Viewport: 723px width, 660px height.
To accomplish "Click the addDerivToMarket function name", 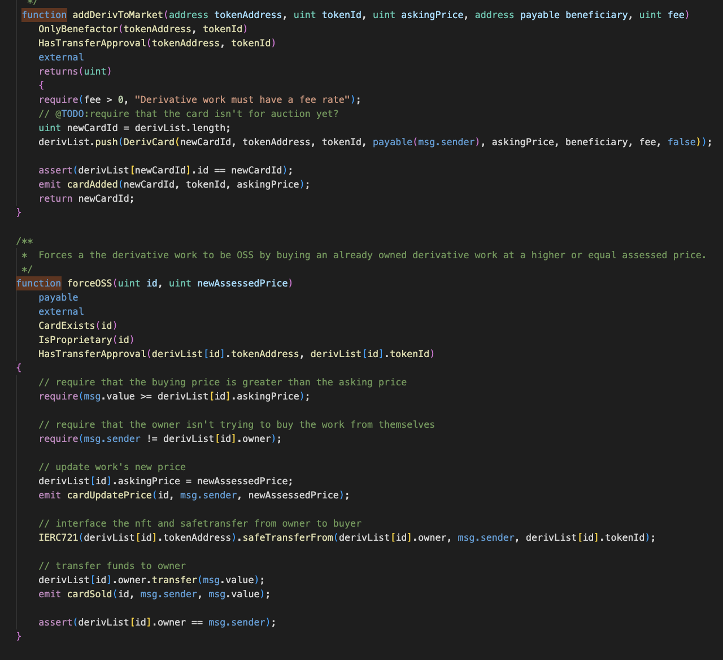I will click(x=117, y=15).
